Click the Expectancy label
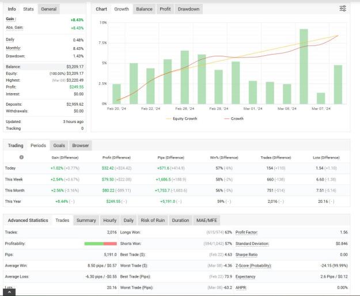Image resolution: width=360 pixels, height=296 pixels. click(245, 276)
